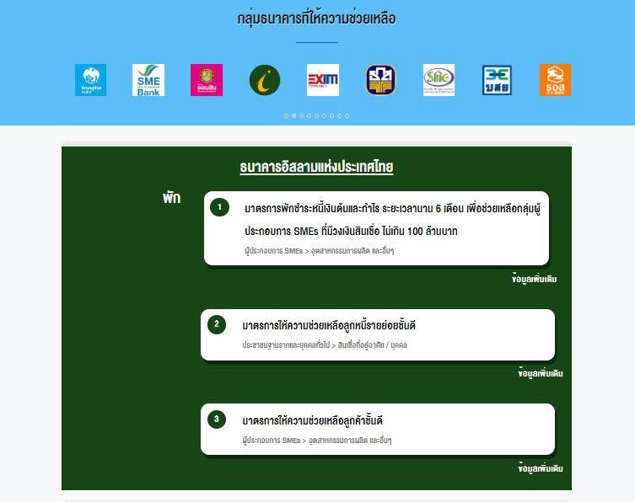Image resolution: width=635 pixels, height=502 pixels.
Task: Click the highlighted second carousel dot
Action: pyautogui.click(x=293, y=116)
